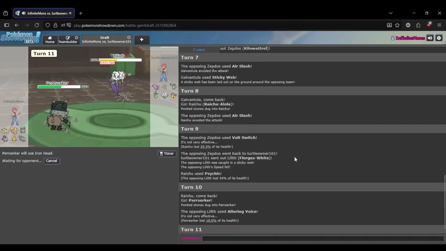Select your first yellow team icon

(x=5, y=131)
